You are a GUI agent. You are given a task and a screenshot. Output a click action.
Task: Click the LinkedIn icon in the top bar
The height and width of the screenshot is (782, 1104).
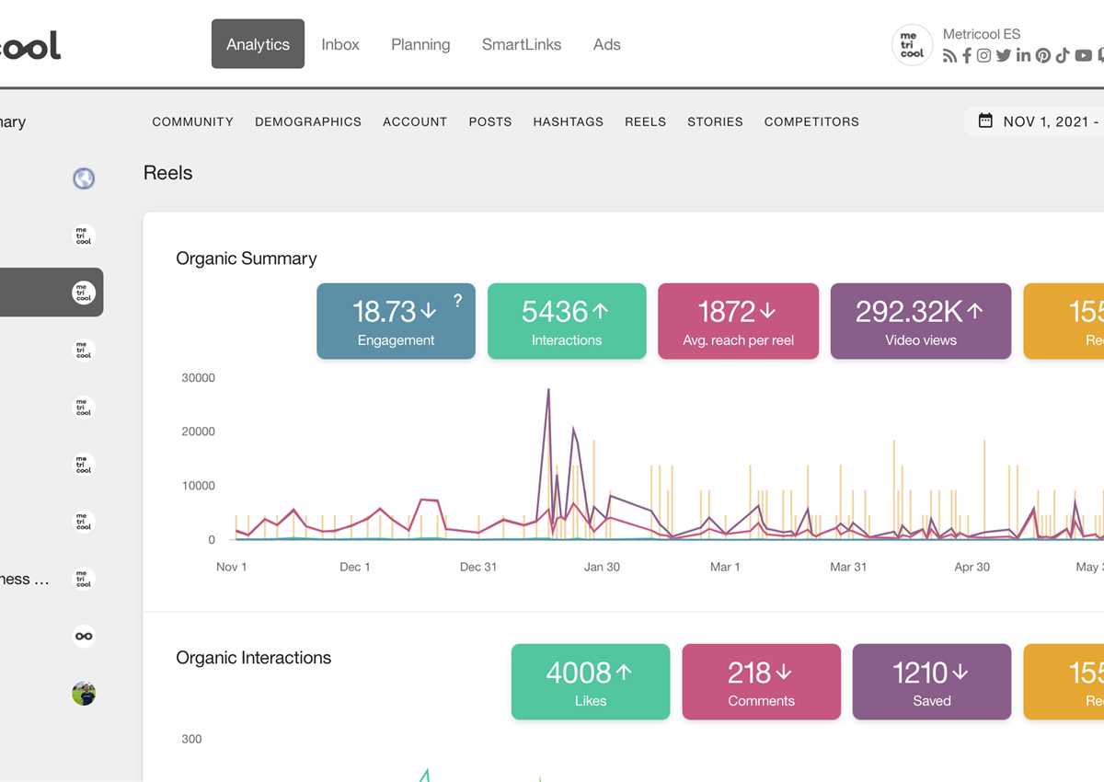click(x=1023, y=55)
